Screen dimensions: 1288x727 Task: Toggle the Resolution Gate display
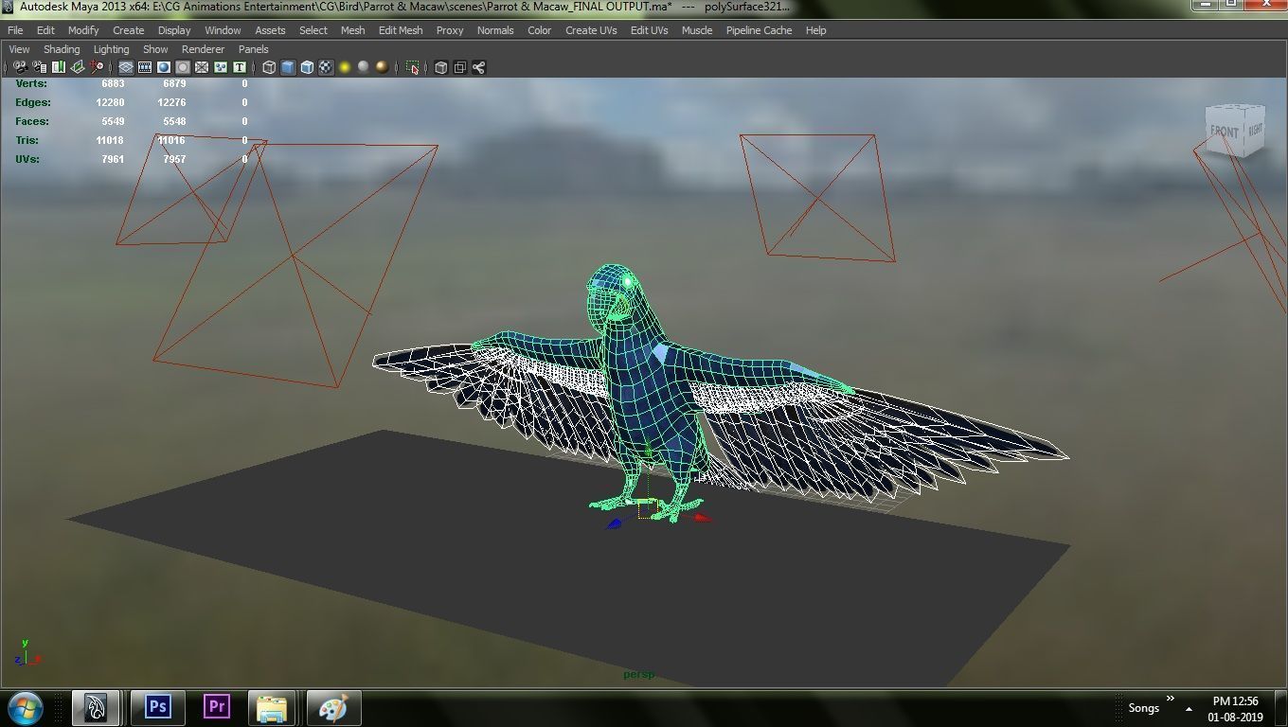(164, 67)
